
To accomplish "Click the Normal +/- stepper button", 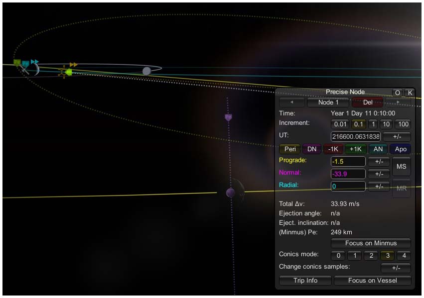I will pos(379,174).
